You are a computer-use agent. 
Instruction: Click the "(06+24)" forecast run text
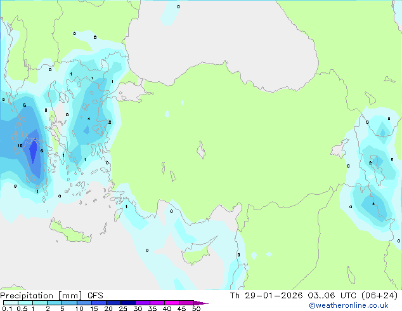pos(379,296)
